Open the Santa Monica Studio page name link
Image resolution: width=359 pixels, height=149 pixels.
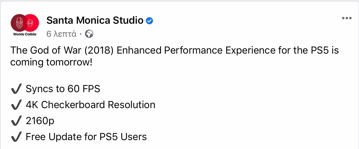[x=95, y=20]
